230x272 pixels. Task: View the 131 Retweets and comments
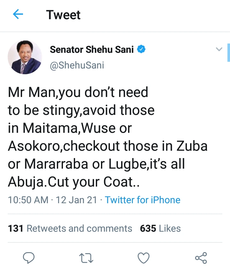[x=70, y=228]
